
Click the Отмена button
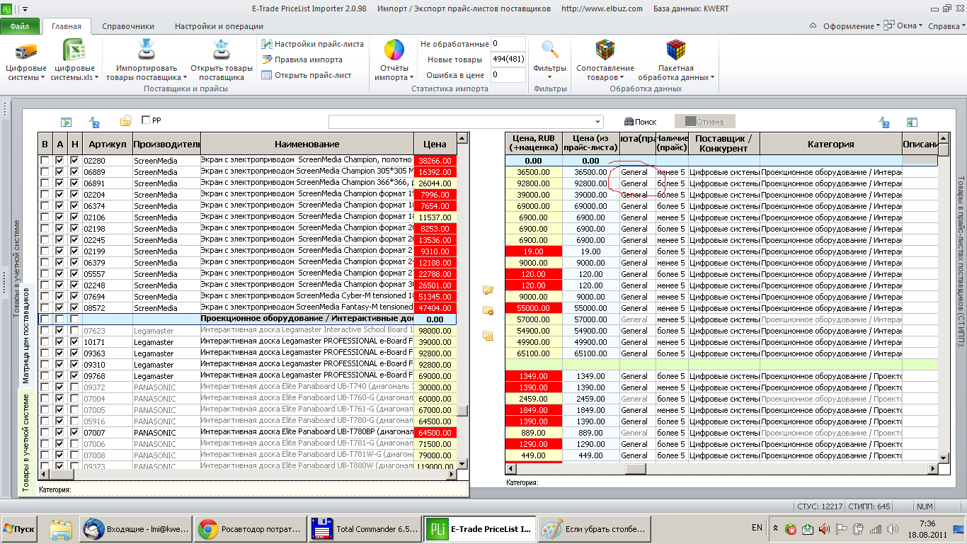704,122
